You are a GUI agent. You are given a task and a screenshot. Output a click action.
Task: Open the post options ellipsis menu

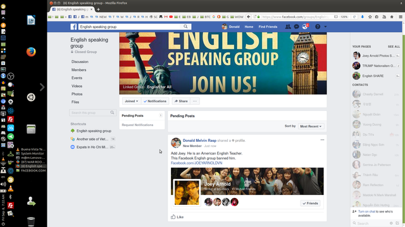(x=322, y=140)
